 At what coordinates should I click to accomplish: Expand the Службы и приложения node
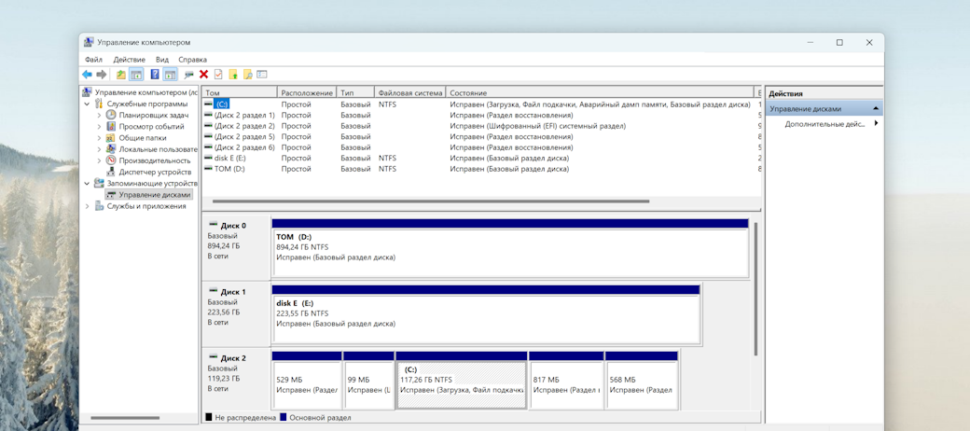click(88, 206)
